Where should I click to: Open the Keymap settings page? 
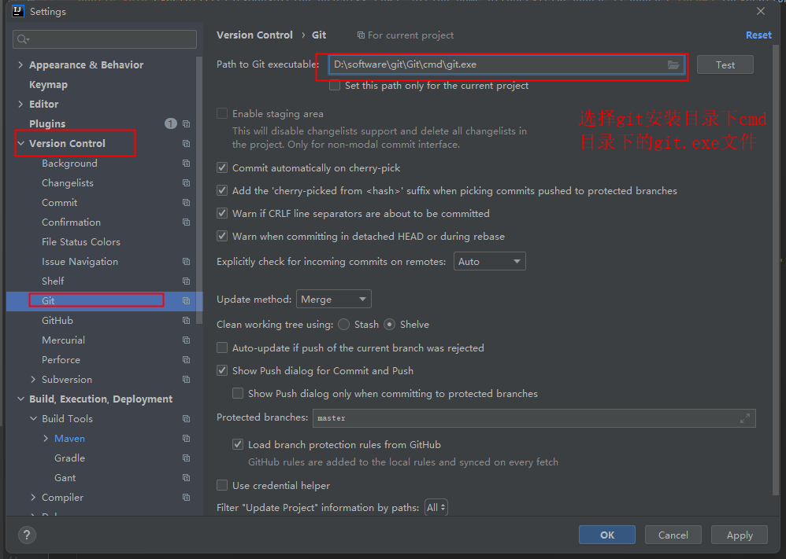48,85
